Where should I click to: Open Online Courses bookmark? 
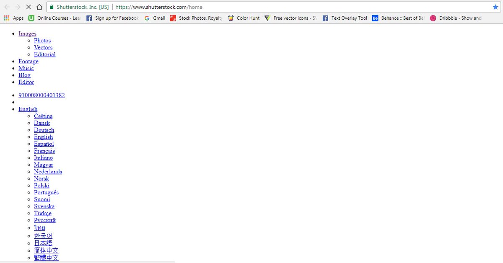pyautogui.click(x=54, y=18)
